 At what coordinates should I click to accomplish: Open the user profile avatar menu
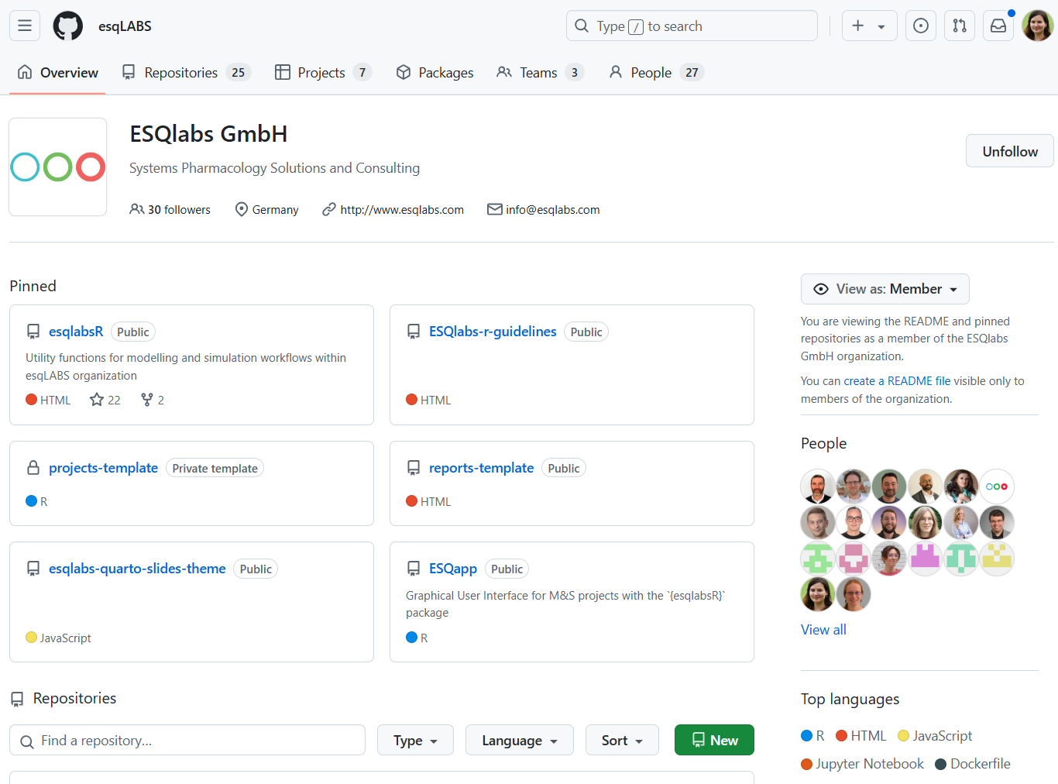pyautogui.click(x=1037, y=26)
